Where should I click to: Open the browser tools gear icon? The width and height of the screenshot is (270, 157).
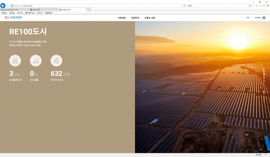coord(264,5)
